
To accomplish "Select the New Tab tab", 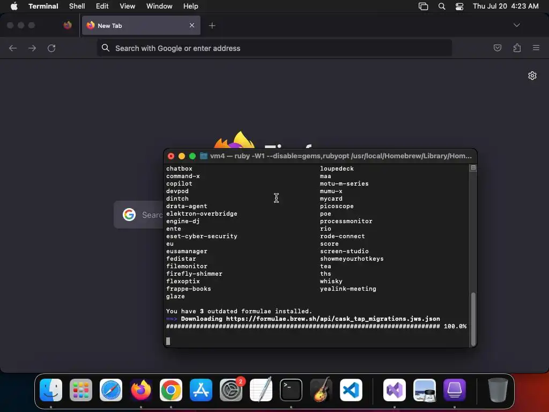I will pyautogui.click(x=141, y=25).
